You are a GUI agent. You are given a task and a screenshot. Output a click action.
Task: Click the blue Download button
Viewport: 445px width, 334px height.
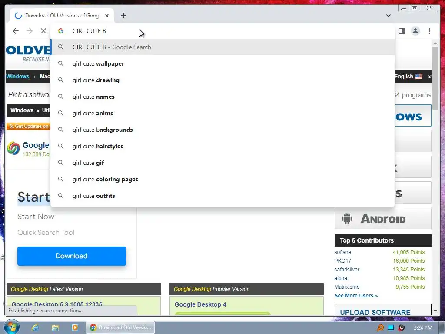point(72,256)
